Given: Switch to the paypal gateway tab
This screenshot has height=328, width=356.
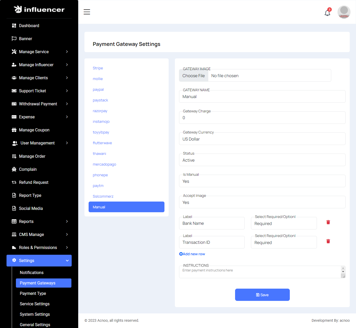Looking at the screenshot, I should pos(98,89).
